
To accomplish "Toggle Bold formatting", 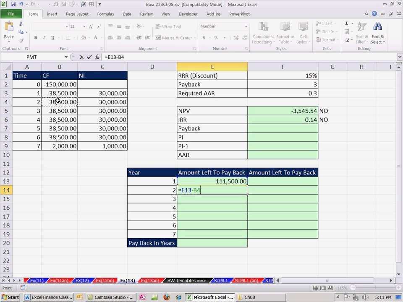I will click(36, 38).
